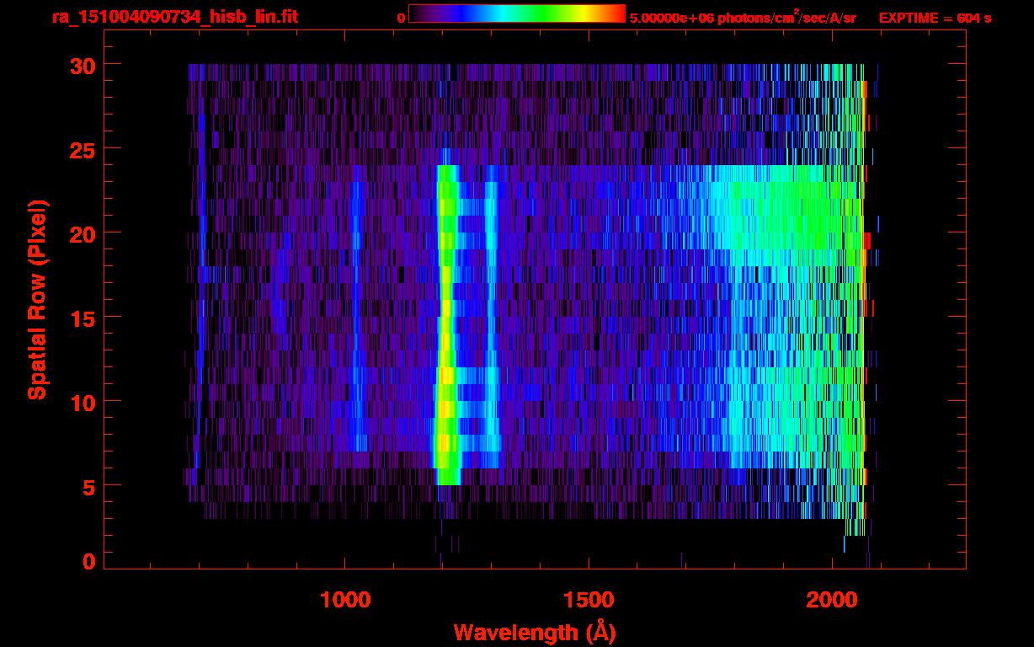Click the 1500 wavelength tick label
Image resolution: width=1034 pixels, height=647 pixels.
click(589, 599)
